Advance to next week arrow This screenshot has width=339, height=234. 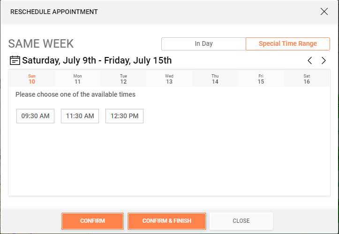(x=324, y=61)
